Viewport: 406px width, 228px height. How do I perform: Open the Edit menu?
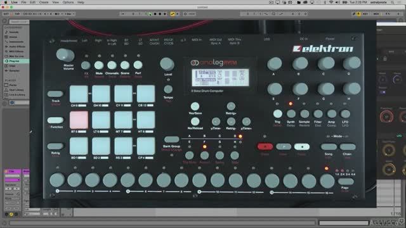coord(32,3)
